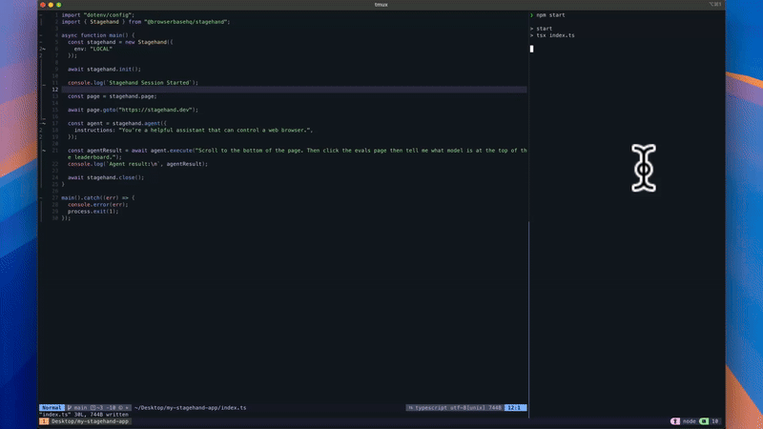This screenshot has width=763, height=429.
Task: Click the 'const stagehand = new Stagehand' line
Action: pos(120,42)
